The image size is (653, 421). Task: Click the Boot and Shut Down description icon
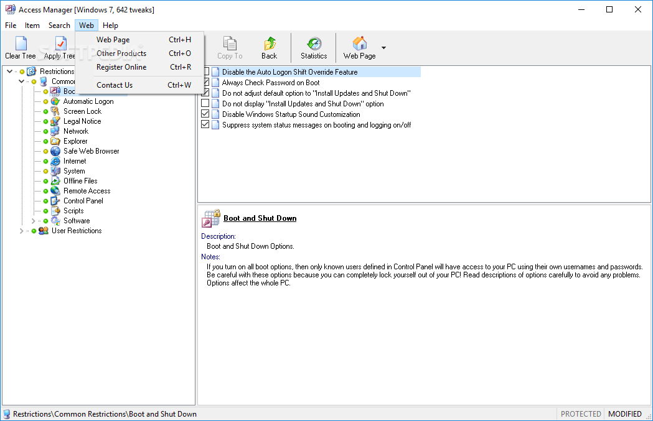click(211, 218)
